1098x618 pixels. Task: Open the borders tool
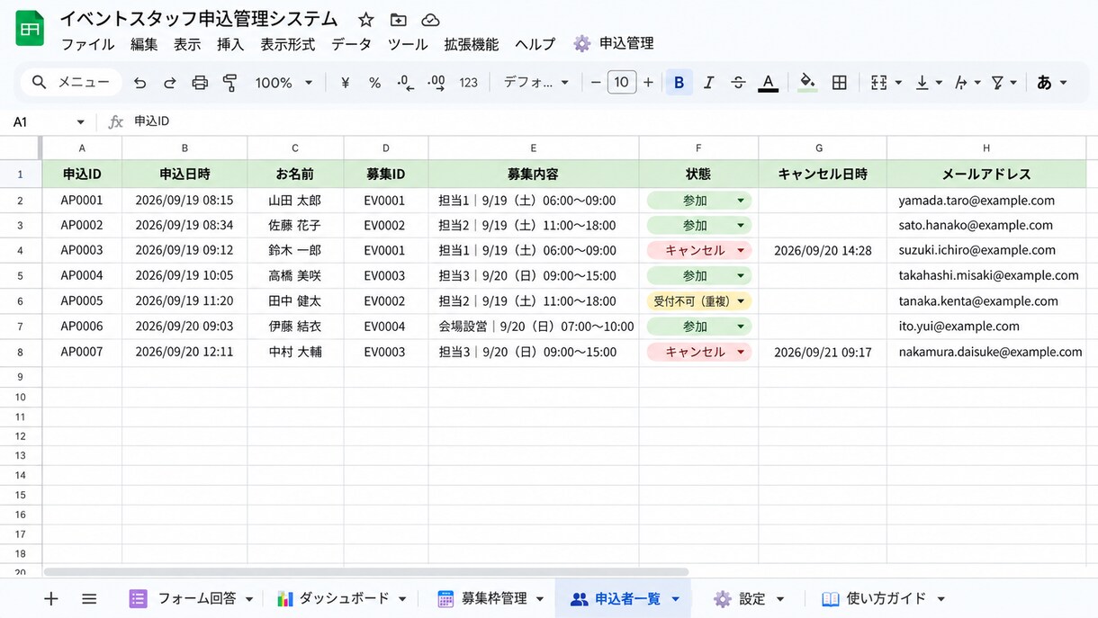(x=839, y=83)
